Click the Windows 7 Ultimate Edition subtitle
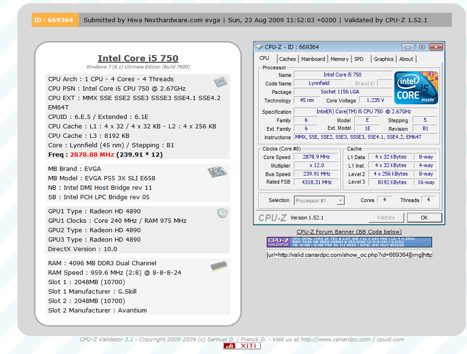Screen dimensions: 467x354 138,67
